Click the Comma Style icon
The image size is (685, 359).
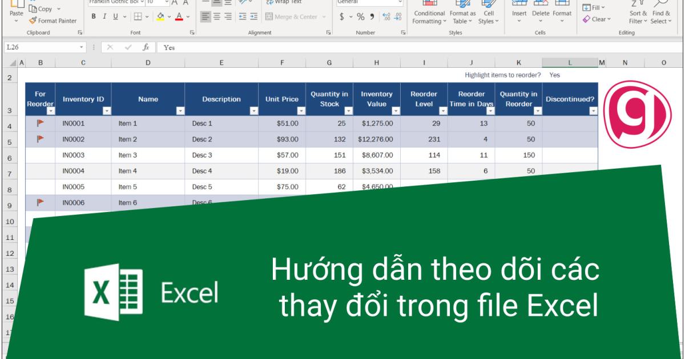click(x=372, y=16)
